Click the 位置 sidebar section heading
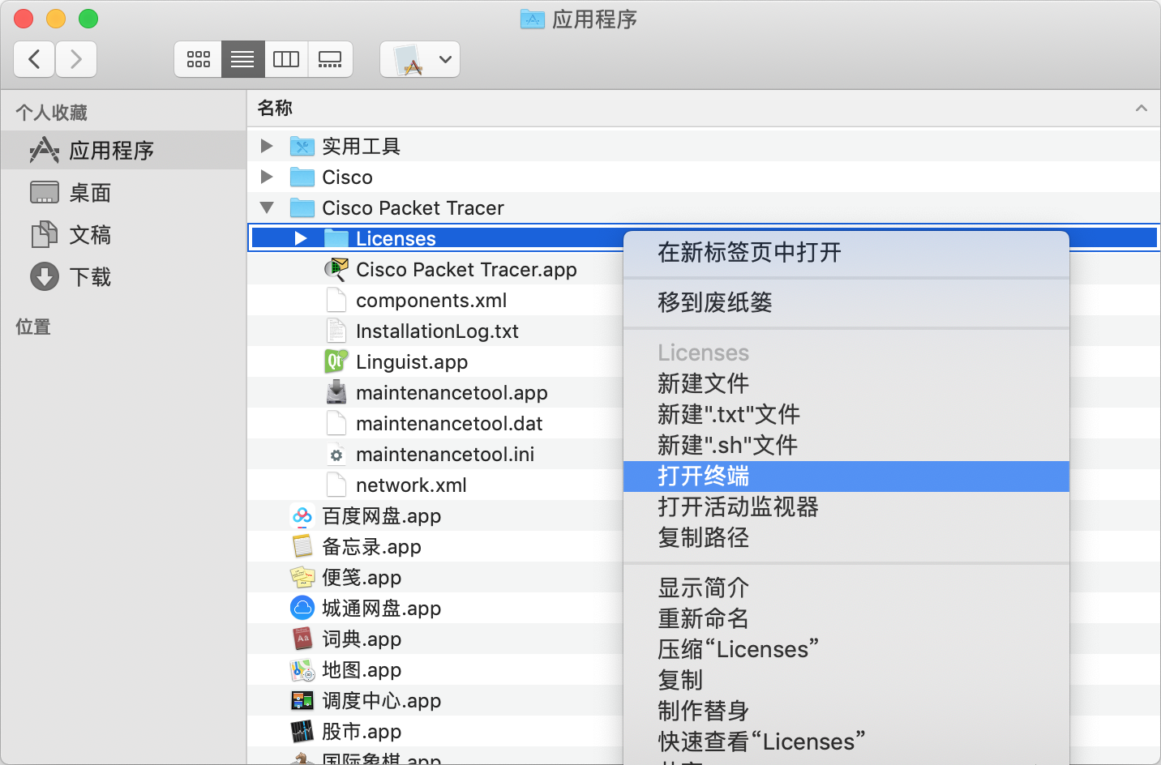Screen dimensions: 1161x765 (33, 327)
